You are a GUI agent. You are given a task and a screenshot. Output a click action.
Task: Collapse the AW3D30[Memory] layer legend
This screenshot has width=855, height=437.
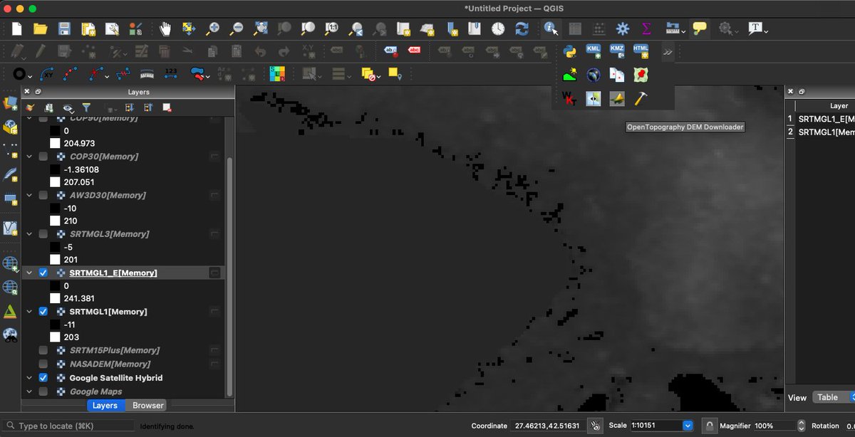pos(29,195)
